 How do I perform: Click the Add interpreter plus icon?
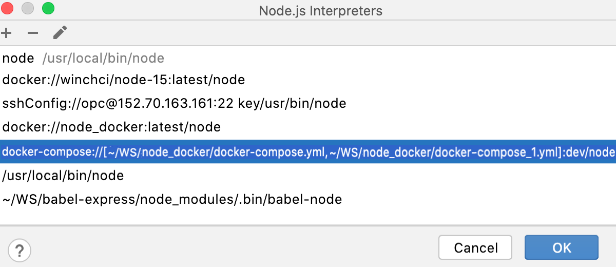coord(7,33)
